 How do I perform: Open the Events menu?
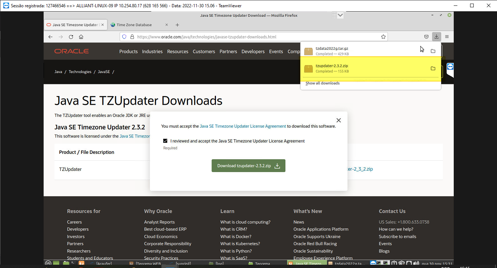tap(276, 52)
